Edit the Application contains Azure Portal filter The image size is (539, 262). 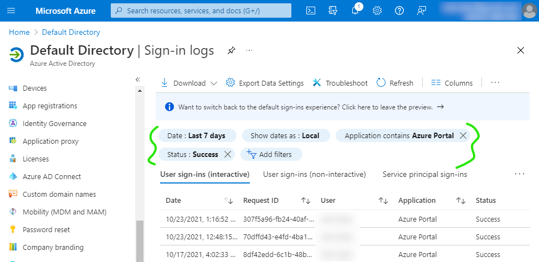coord(399,135)
